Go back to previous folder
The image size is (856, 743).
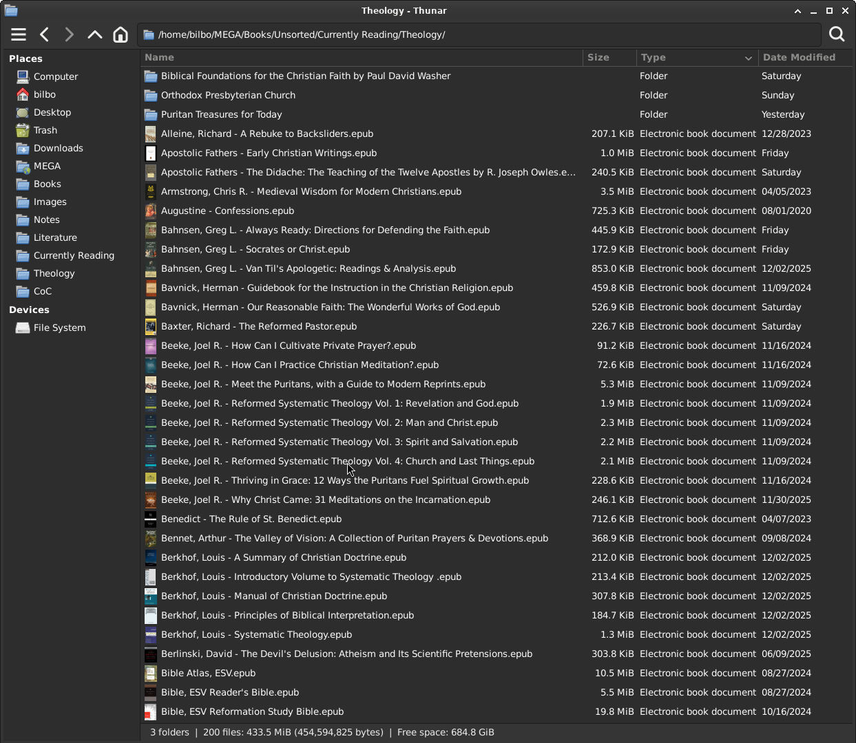click(45, 34)
